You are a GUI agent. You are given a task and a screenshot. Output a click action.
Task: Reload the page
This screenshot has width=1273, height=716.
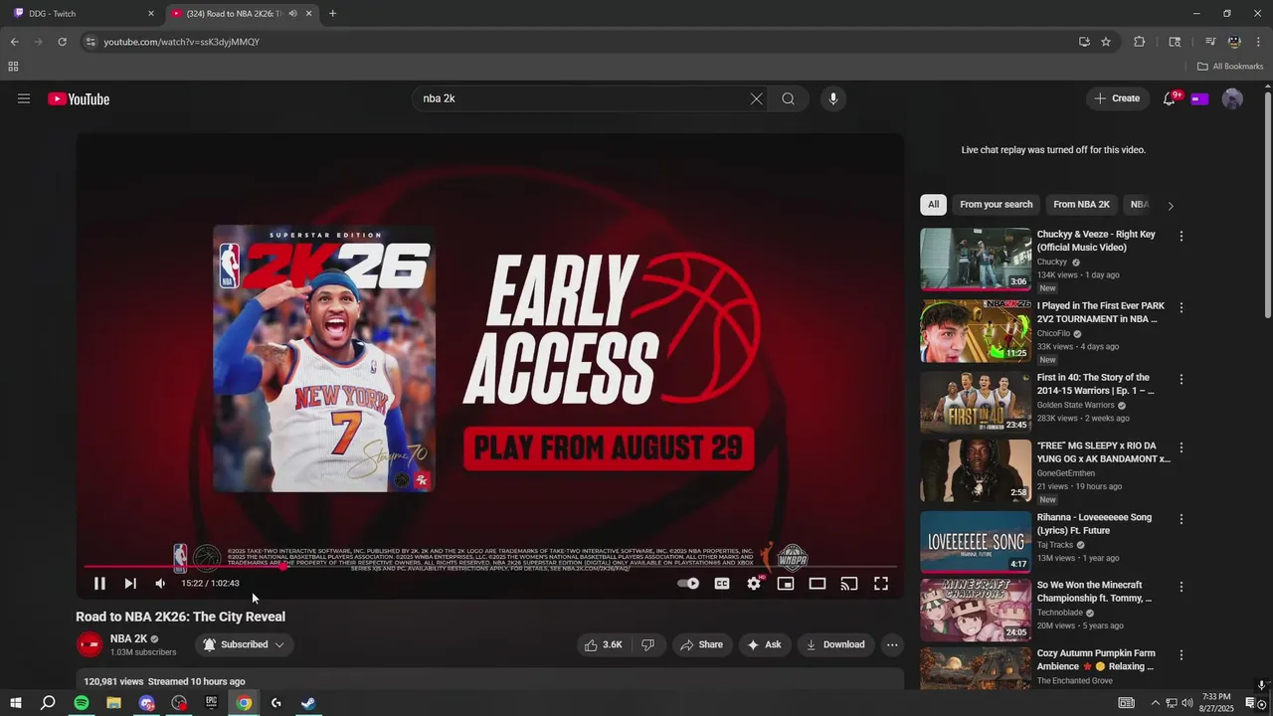click(x=62, y=42)
